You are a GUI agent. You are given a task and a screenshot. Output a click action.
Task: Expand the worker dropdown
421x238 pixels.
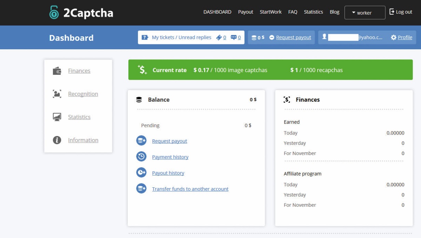click(x=365, y=13)
